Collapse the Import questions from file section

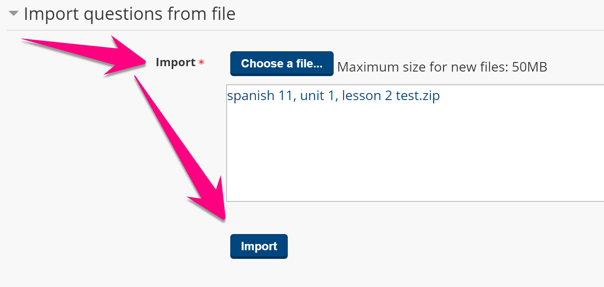click(x=14, y=14)
